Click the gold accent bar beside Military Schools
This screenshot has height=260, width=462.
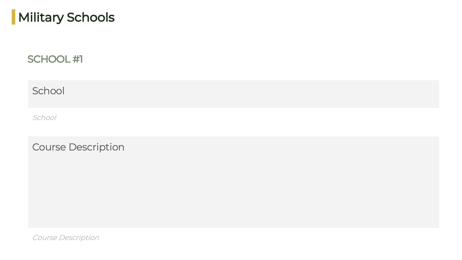pyautogui.click(x=13, y=17)
